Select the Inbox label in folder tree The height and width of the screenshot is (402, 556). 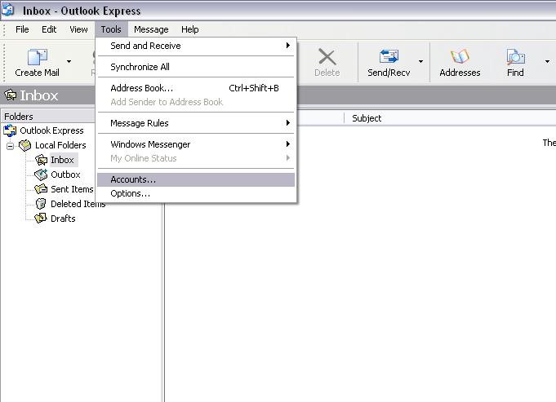pos(62,160)
